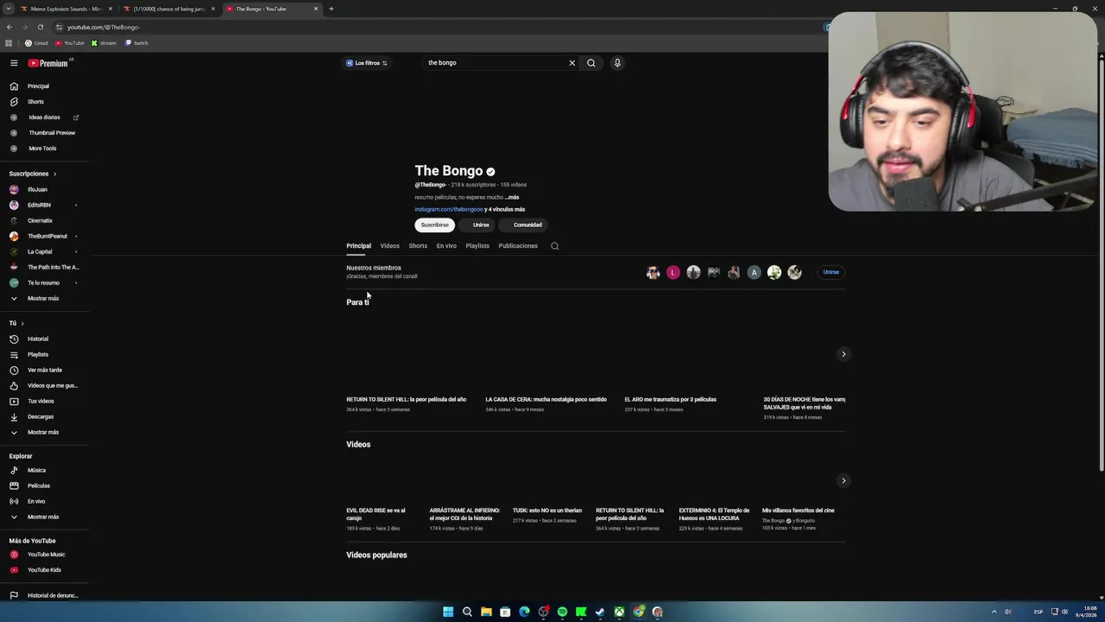Open Windows Start menu

[448, 612]
